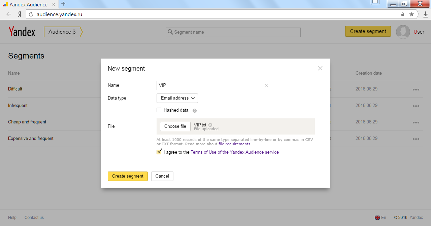
Task: Select the Cheap and frequent segment name
Action: (x=27, y=122)
